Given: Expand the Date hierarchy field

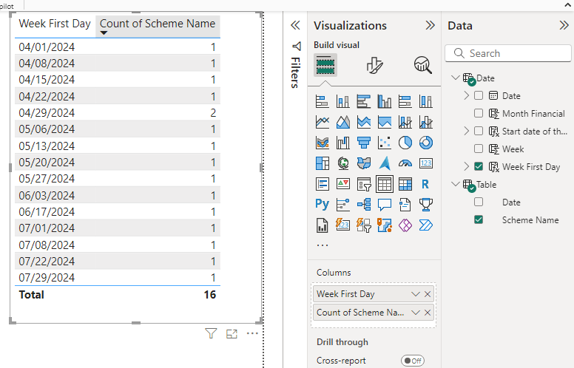Looking at the screenshot, I should pos(466,95).
